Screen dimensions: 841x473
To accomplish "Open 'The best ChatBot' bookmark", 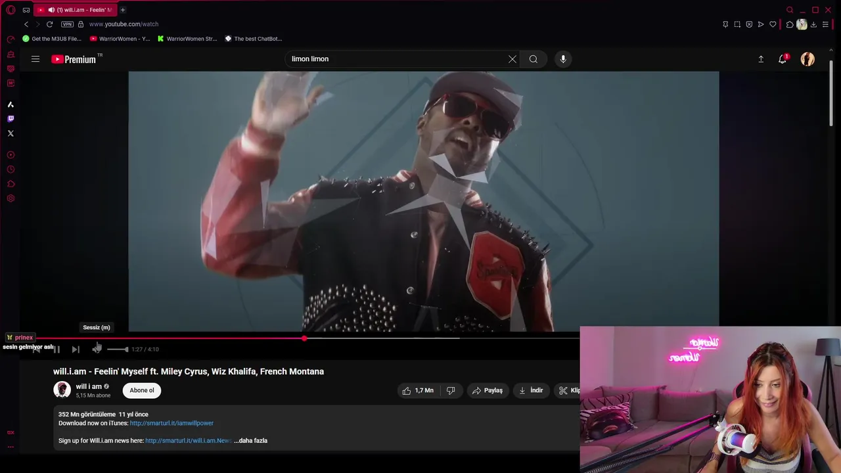I will 253,39.
